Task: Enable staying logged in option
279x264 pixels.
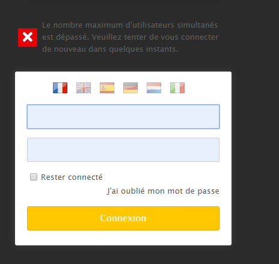Action: coord(34,177)
